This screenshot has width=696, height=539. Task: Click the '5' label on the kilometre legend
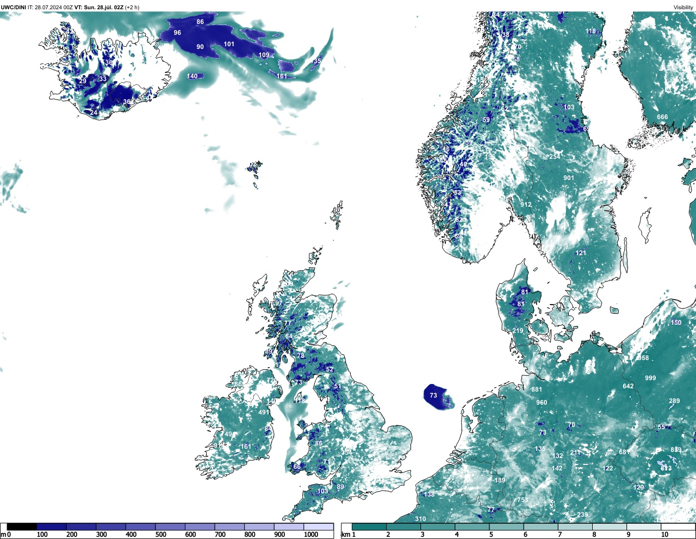[x=491, y=535]
